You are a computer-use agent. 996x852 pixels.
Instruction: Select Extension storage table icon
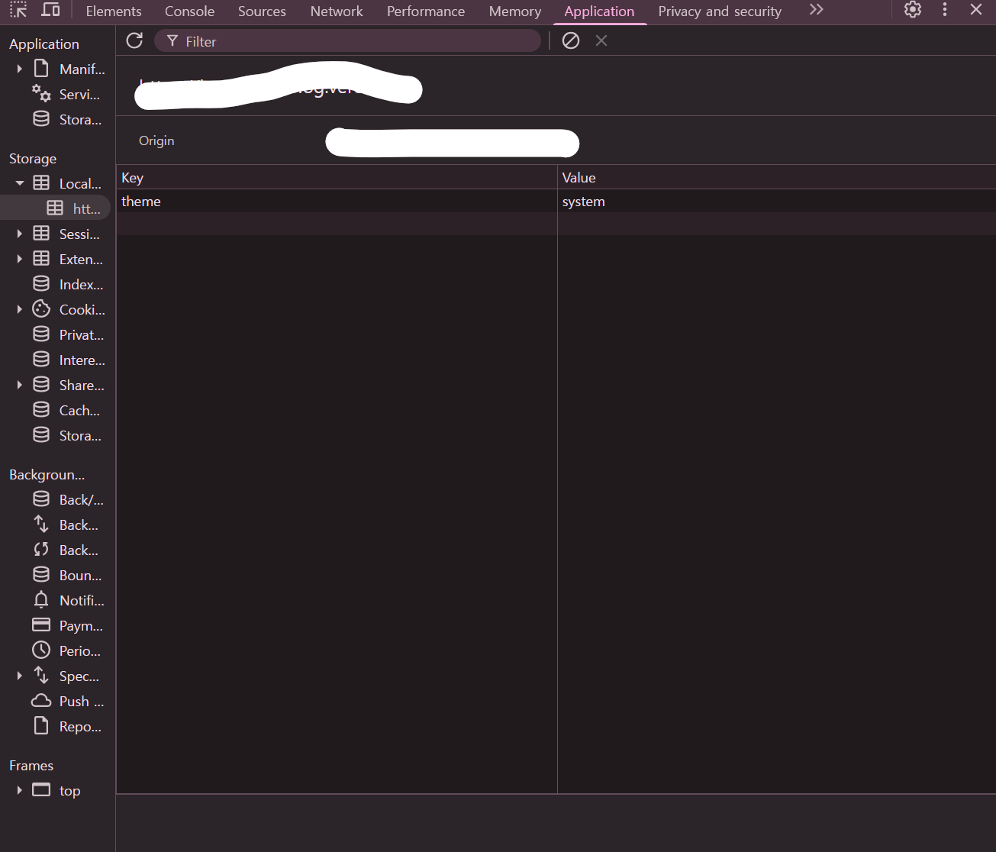coord(41,259)
